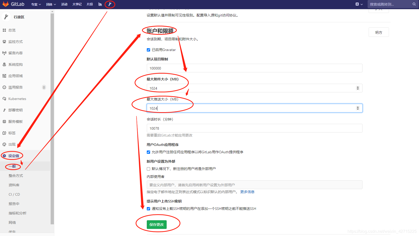
Task: Click the plus new item icon
Action: [x=357, y=4]
